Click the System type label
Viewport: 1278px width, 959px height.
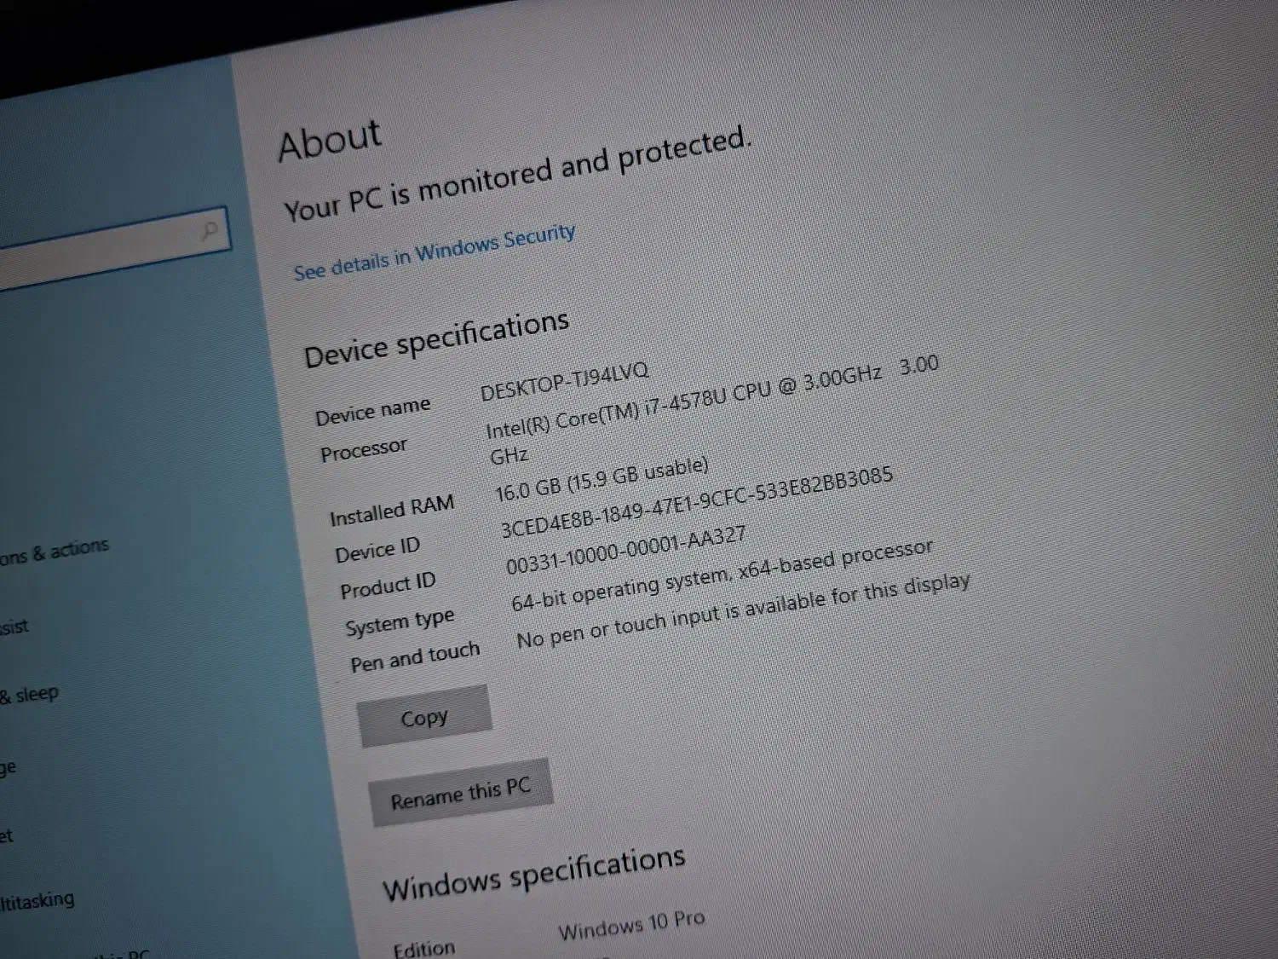(x=400, y=623)
